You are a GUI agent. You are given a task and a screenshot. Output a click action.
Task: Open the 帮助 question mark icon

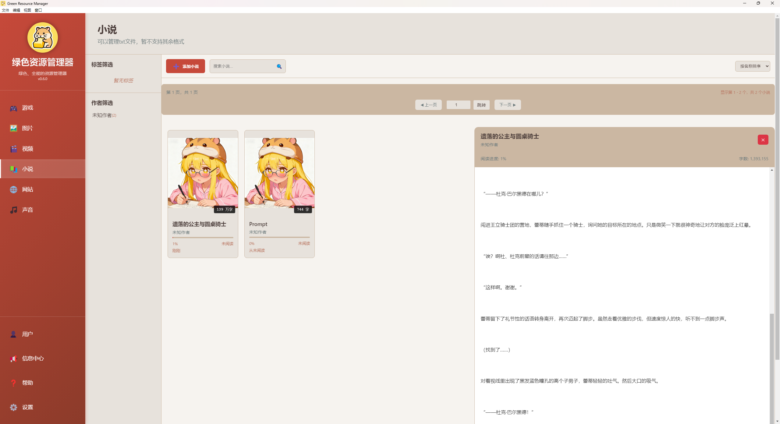(13, 383)
